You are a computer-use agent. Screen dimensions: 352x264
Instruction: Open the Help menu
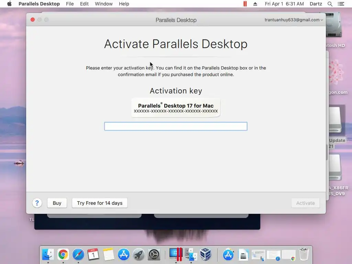click(124, 4)
